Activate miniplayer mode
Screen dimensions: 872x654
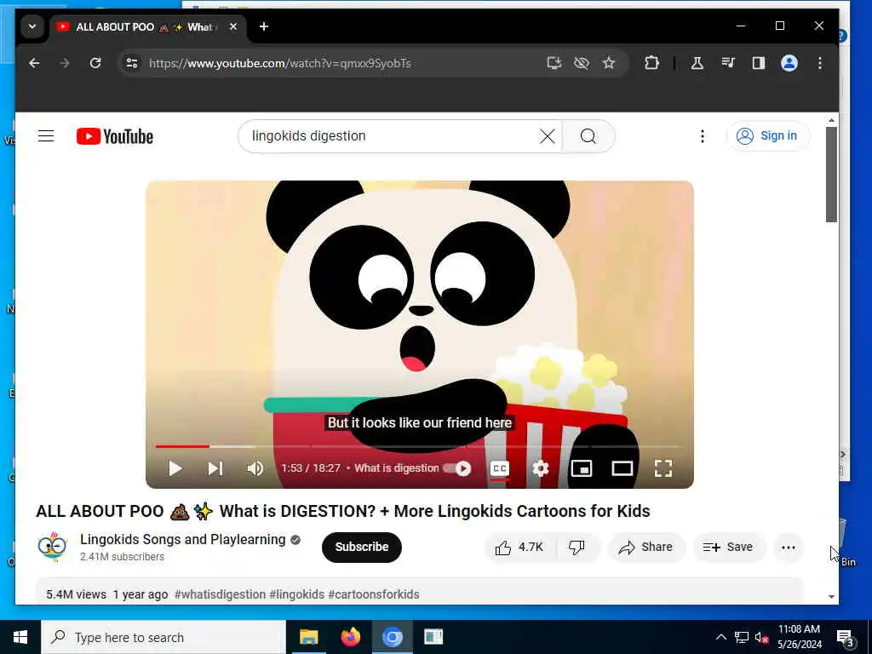[581, 468]
